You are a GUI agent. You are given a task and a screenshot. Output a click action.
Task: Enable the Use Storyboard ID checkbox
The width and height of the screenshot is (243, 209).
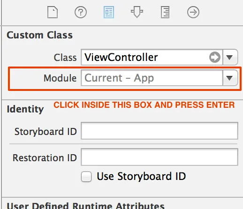(86, 177)
